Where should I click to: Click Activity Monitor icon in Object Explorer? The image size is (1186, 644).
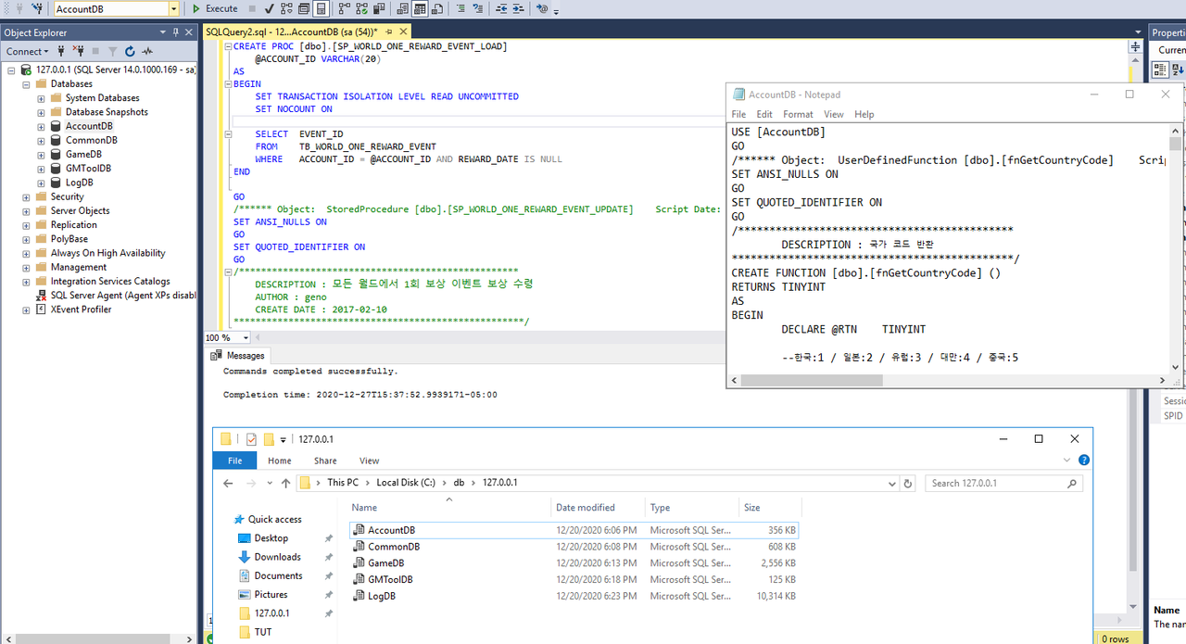click(x=147, y=51)
